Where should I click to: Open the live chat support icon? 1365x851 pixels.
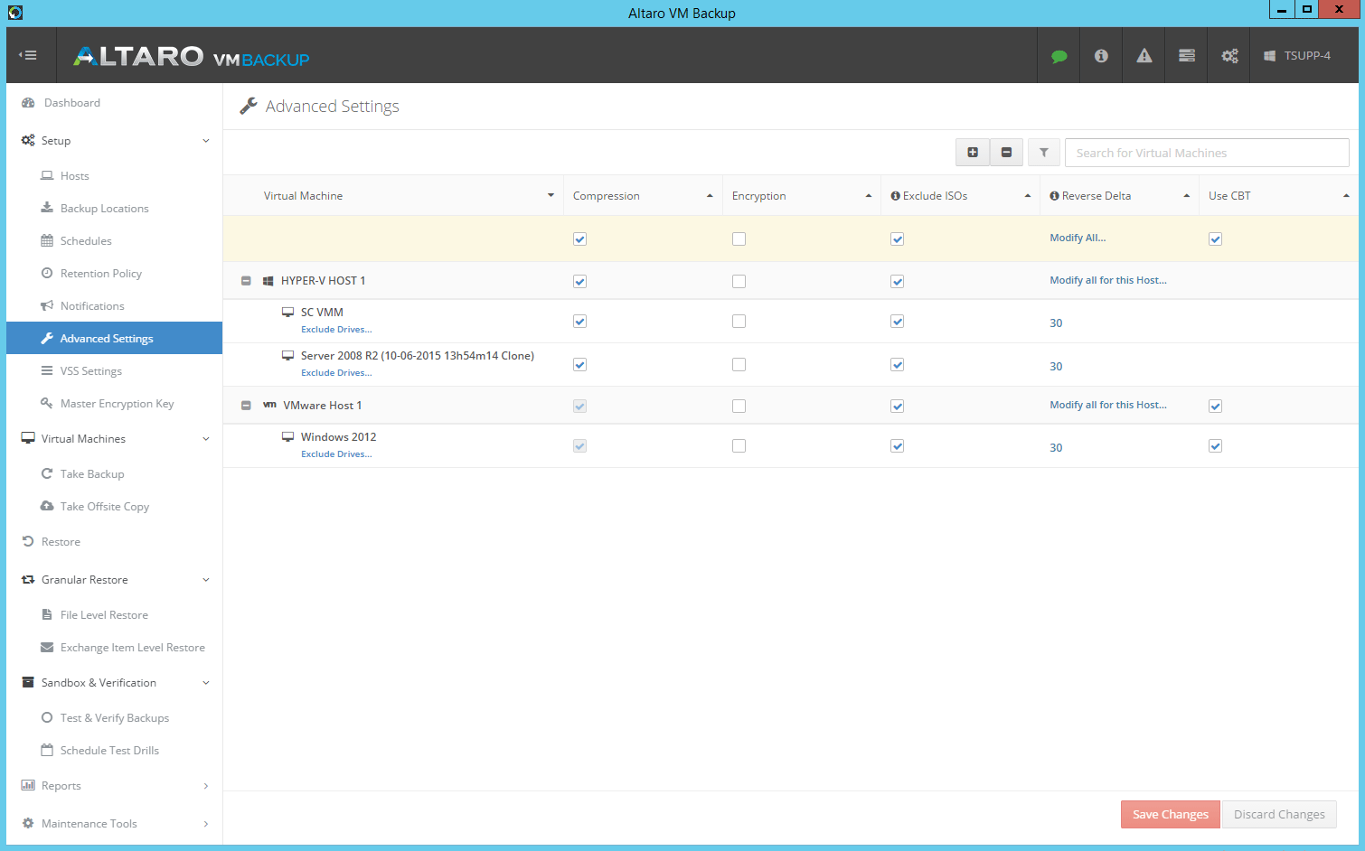1059,55
